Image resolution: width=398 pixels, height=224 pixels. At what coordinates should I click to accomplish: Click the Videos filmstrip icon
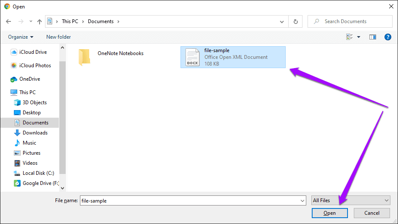pyautogui.click(x=17, y=163)
